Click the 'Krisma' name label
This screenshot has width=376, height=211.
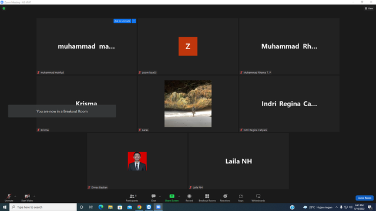45,130
